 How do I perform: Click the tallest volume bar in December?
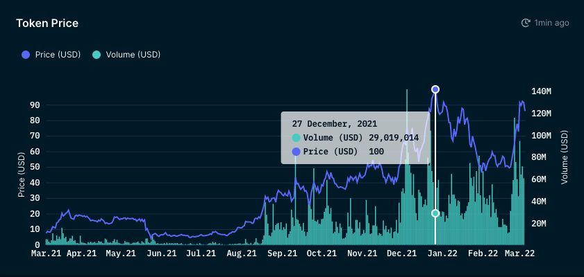(x=407, y=167)
